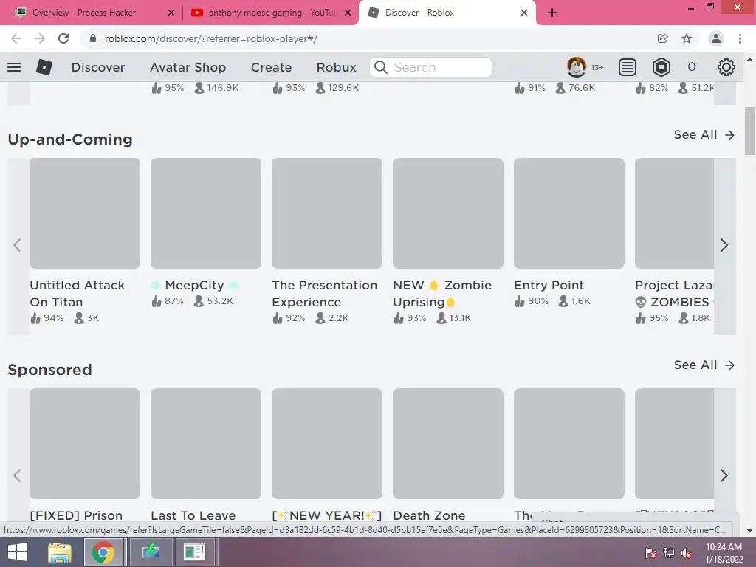Open Death Zone sponsored thumbnail
Image resolution: width=756 pixels, height=567 pixels.
448,444
